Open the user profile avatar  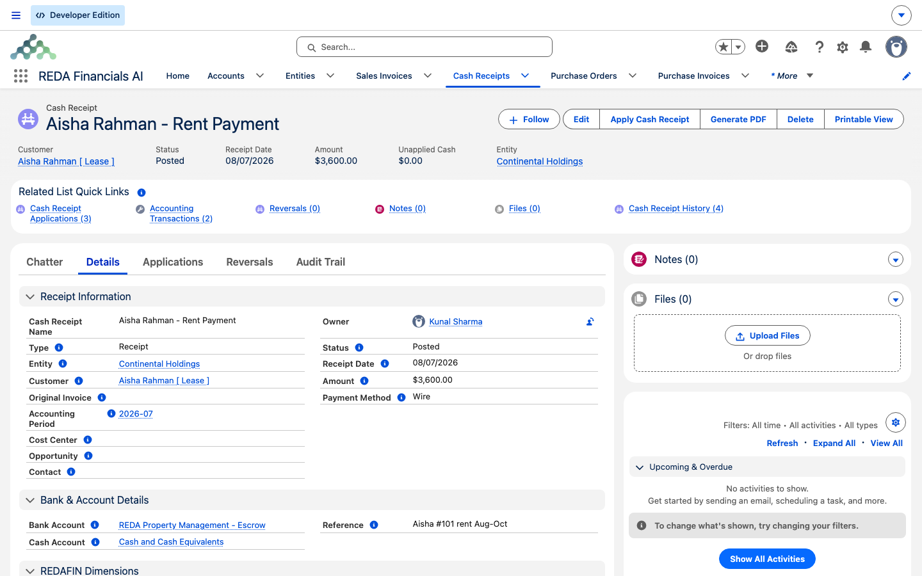(896, 47)
